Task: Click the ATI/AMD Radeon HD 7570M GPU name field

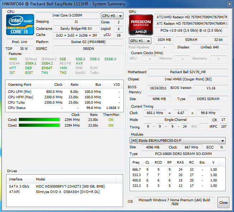Action: point(191,17)
